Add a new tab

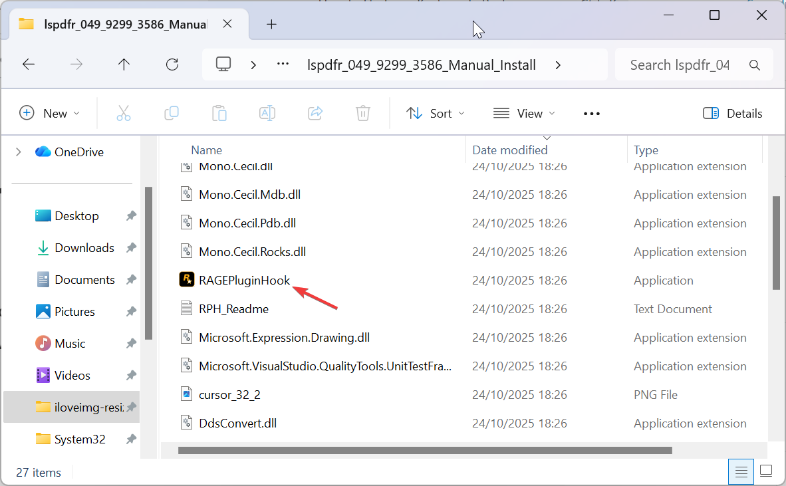click(x=271, y=25)
